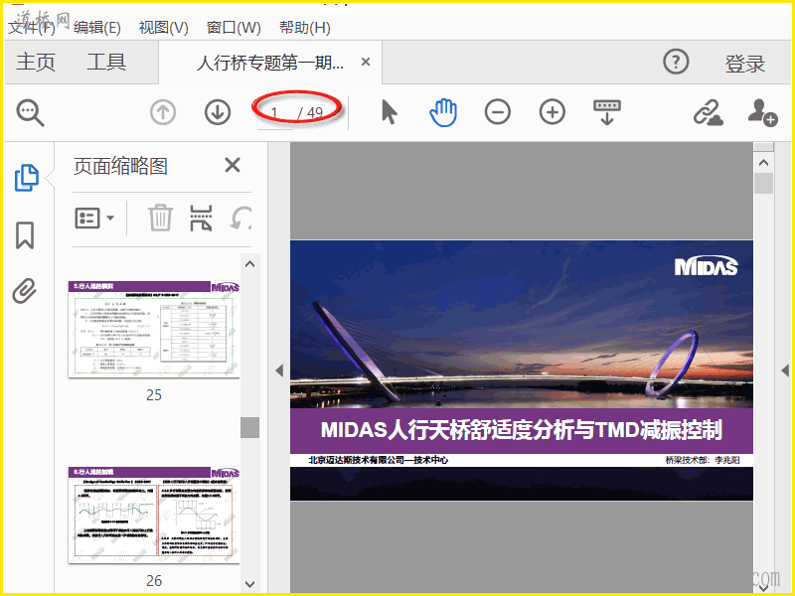Click the rotate page icon in thumbnails panel
This screenshot has height=596, width=795.
point(241,219)
